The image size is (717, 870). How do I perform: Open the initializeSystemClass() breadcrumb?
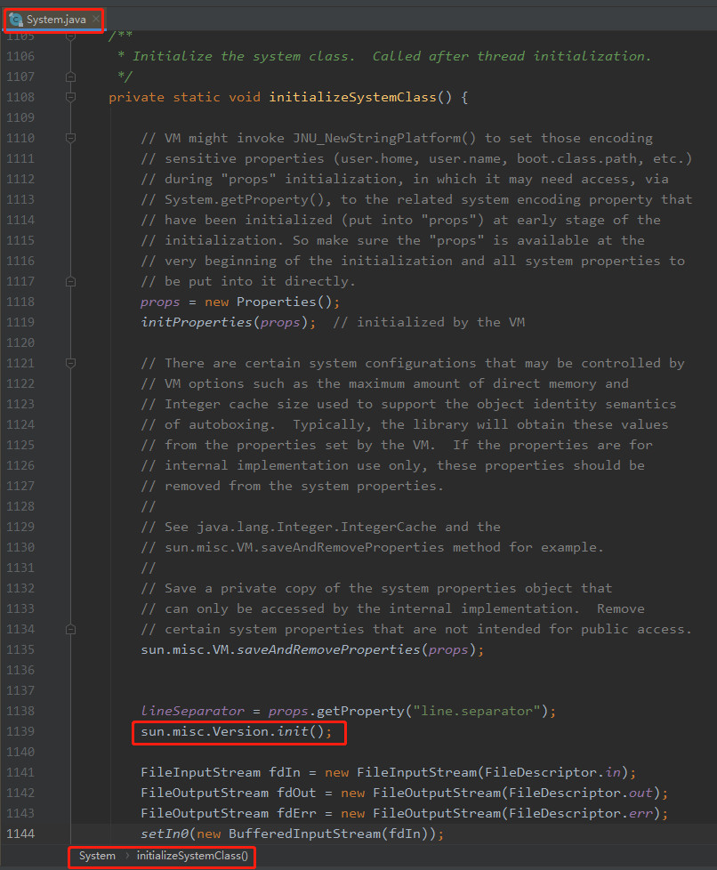click(192, 856)
